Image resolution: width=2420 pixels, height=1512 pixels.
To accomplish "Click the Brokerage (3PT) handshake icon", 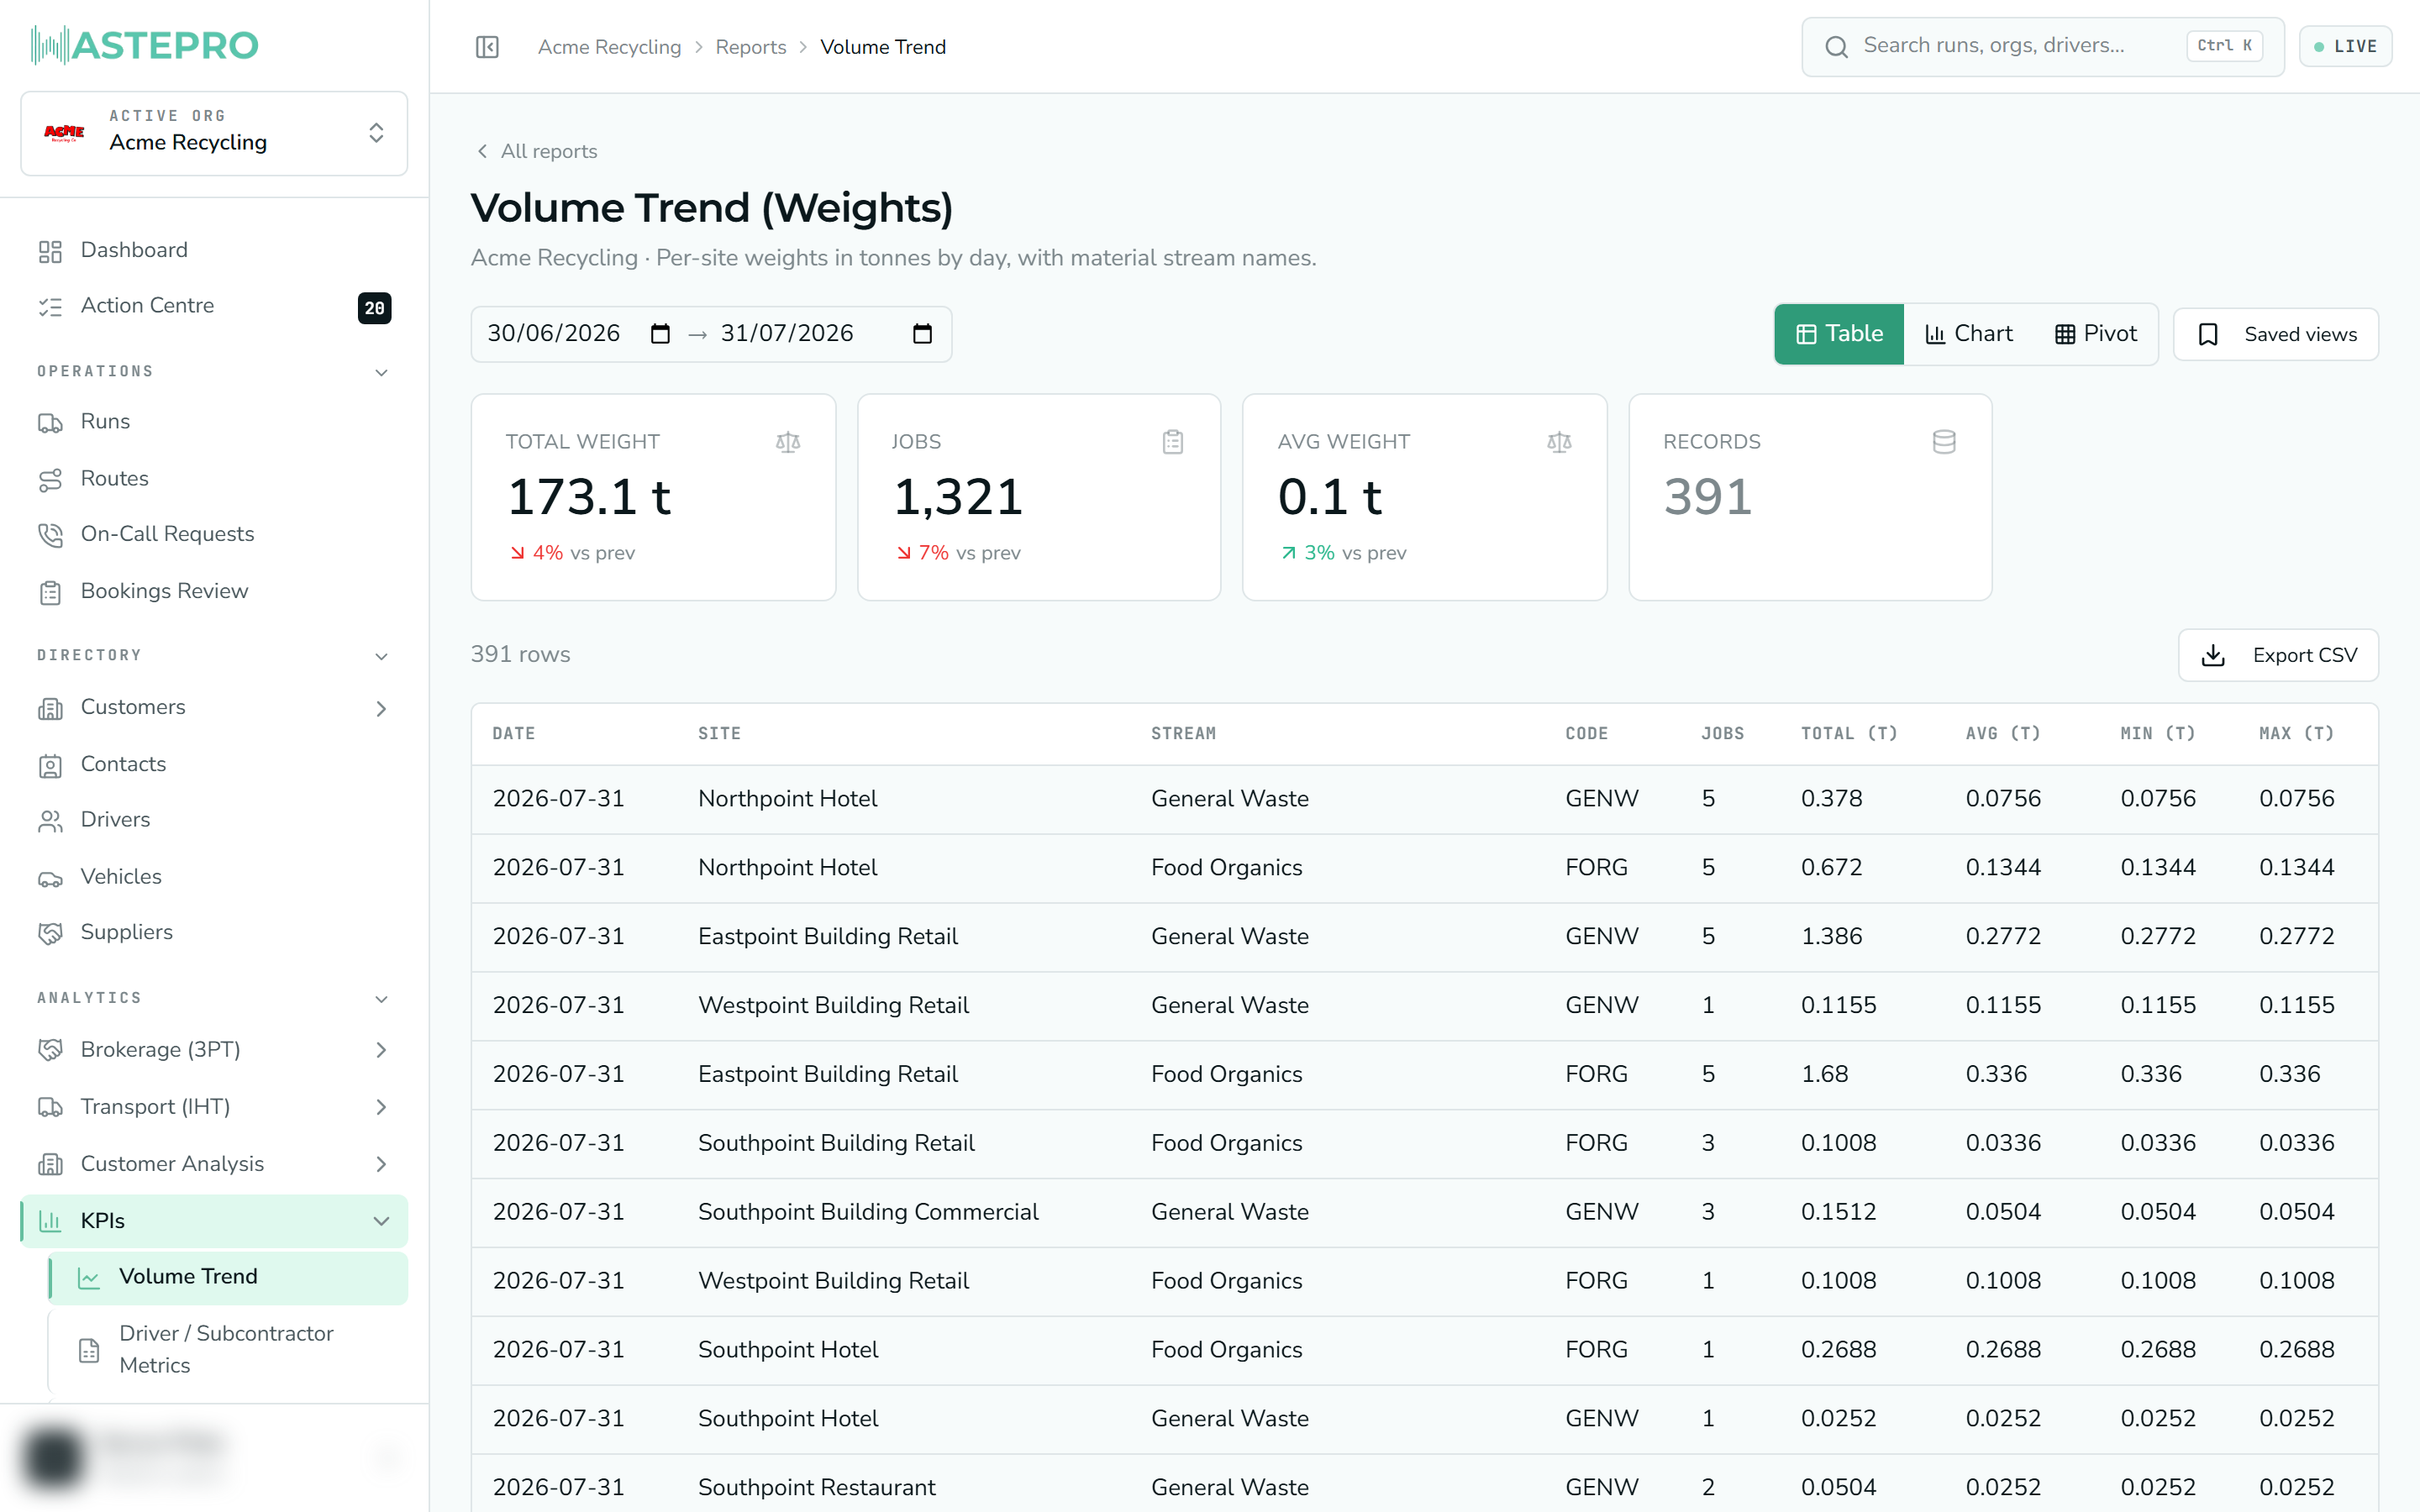I will click(50, 1050).
